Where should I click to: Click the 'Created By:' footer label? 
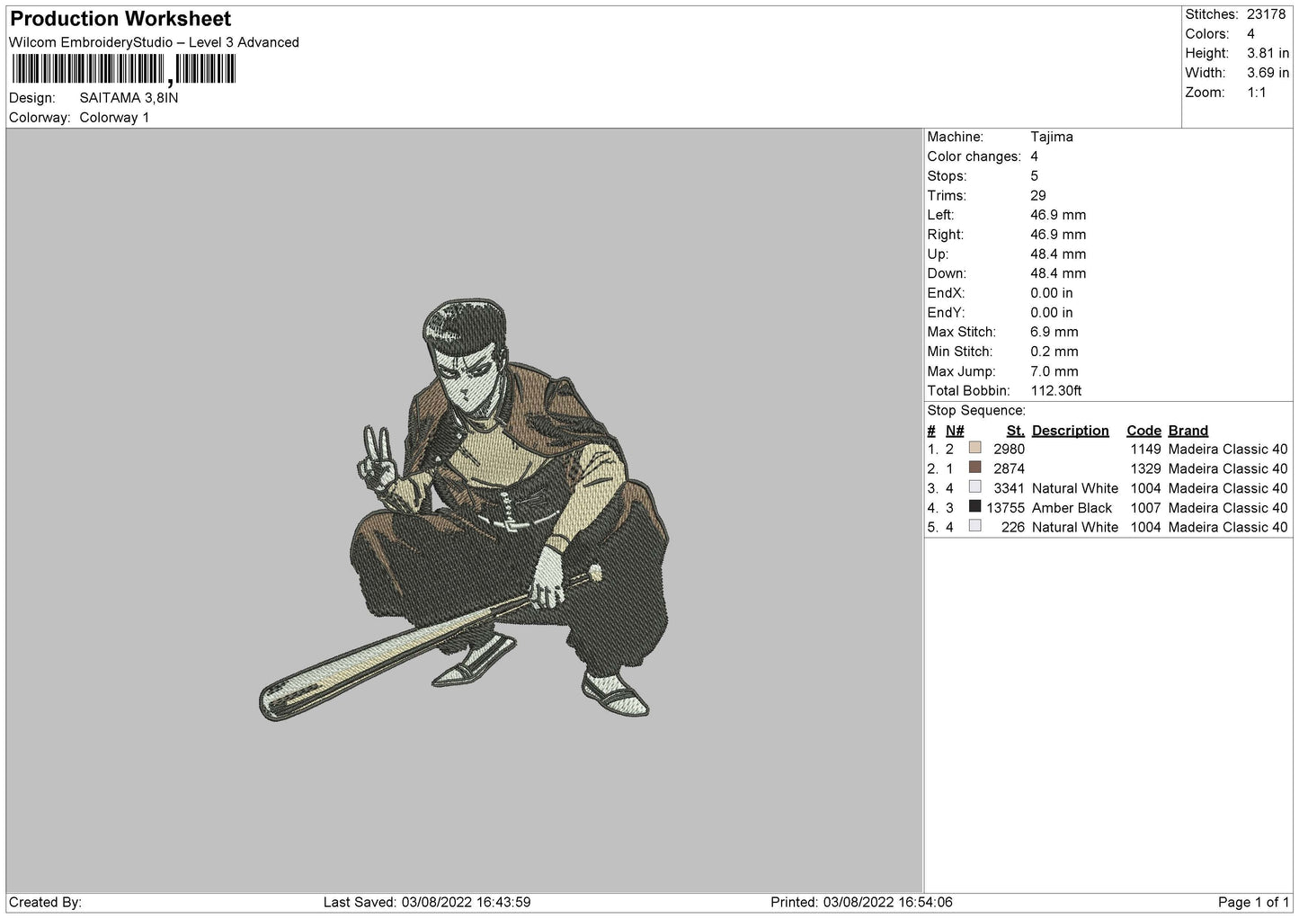click(45, 903)
